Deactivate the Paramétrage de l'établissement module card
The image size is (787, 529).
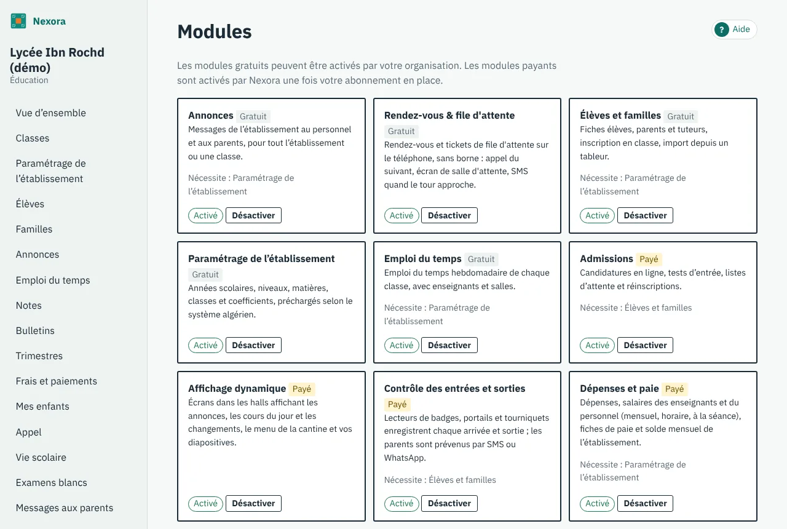coord(253,345)
